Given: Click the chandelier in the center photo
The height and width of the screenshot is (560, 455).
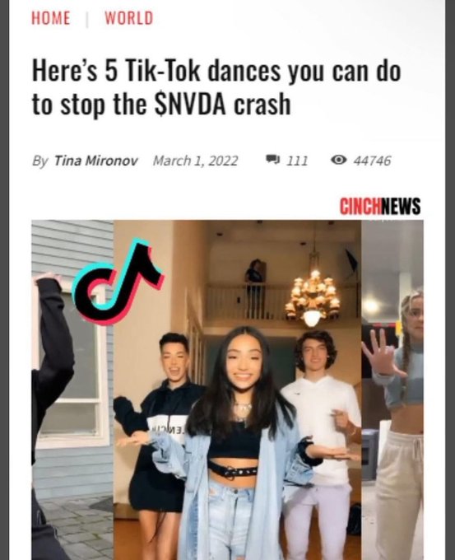Looking at the screenshot, I should [313, 298].
